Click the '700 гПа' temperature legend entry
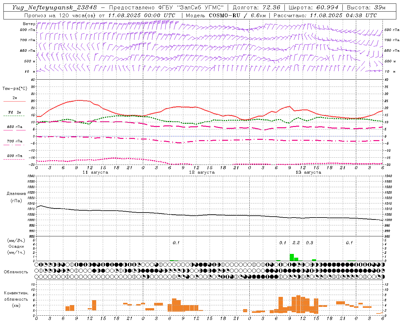 (14, 141)
